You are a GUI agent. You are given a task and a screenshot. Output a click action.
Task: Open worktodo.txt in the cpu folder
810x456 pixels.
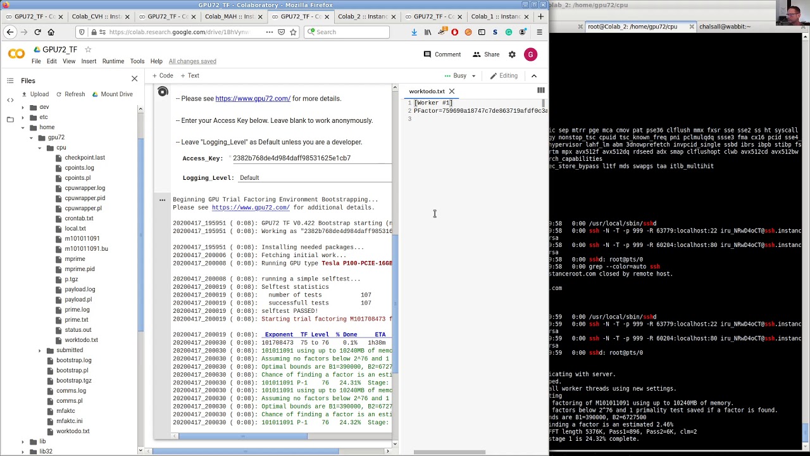coord(81,340)
